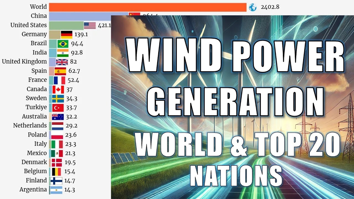Screen dimensions: 354x199
Task: Click the Argentina flag icon
Action: (x=56, y=190)
